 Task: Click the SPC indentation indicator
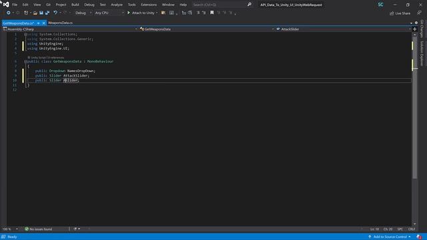tap(400, 229)
